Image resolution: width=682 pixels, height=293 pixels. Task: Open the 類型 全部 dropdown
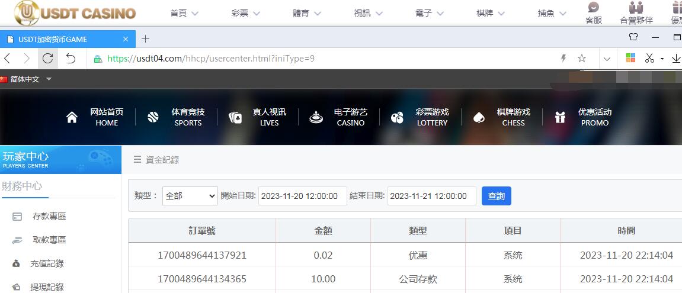190,196
